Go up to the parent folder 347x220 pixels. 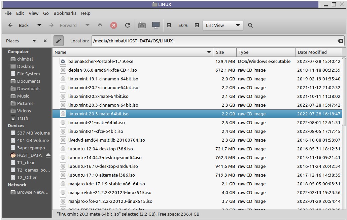pos(100,26)
